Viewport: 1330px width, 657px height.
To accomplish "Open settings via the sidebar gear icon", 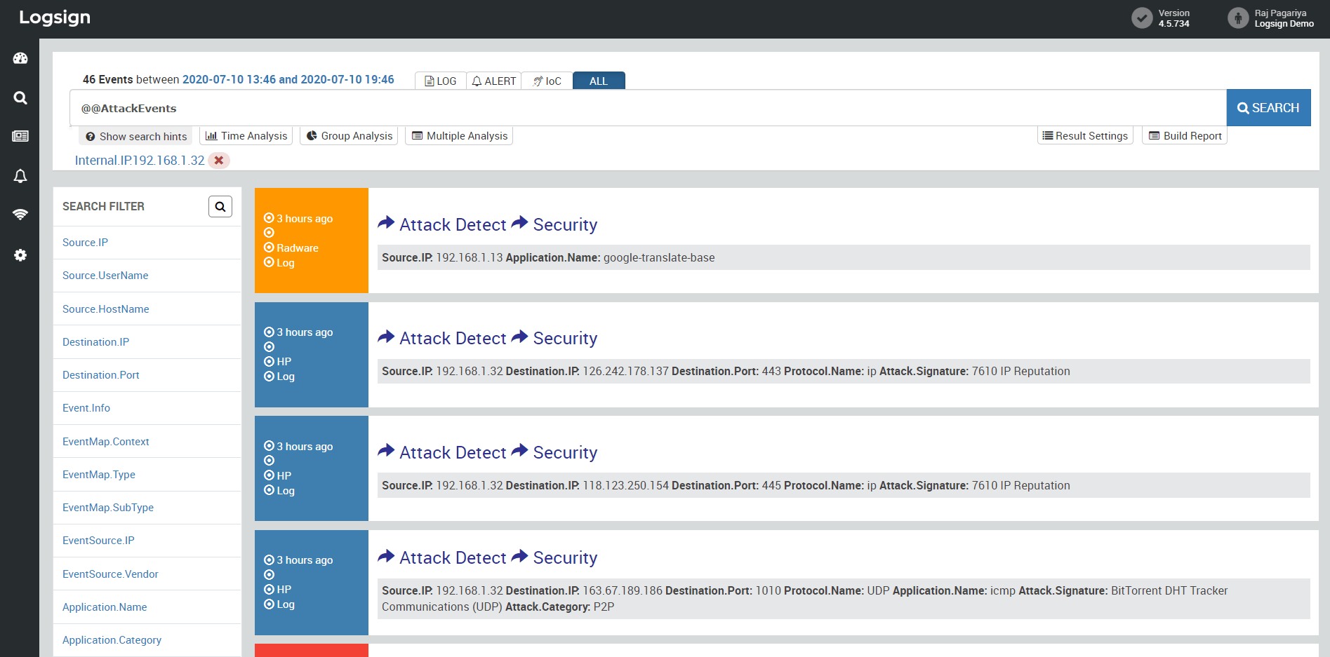I will coord(20,255).
